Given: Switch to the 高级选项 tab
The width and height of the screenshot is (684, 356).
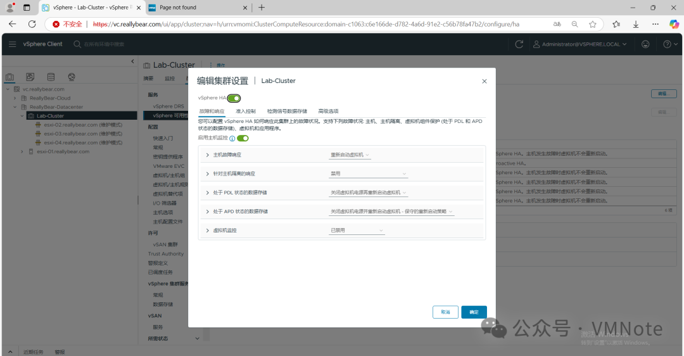Looking at the screenshot, I should pyautogui.click(x=328, y=111).
